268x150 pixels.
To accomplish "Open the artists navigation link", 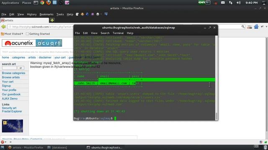I will [x=32, y=57].
